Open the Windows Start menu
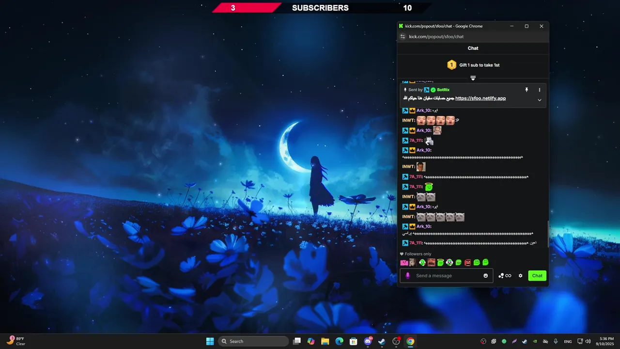Viewport: 620px width, 349px height. (x=210, y=341)
